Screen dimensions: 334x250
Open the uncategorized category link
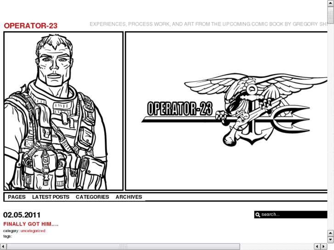click(x=33, y=231)
